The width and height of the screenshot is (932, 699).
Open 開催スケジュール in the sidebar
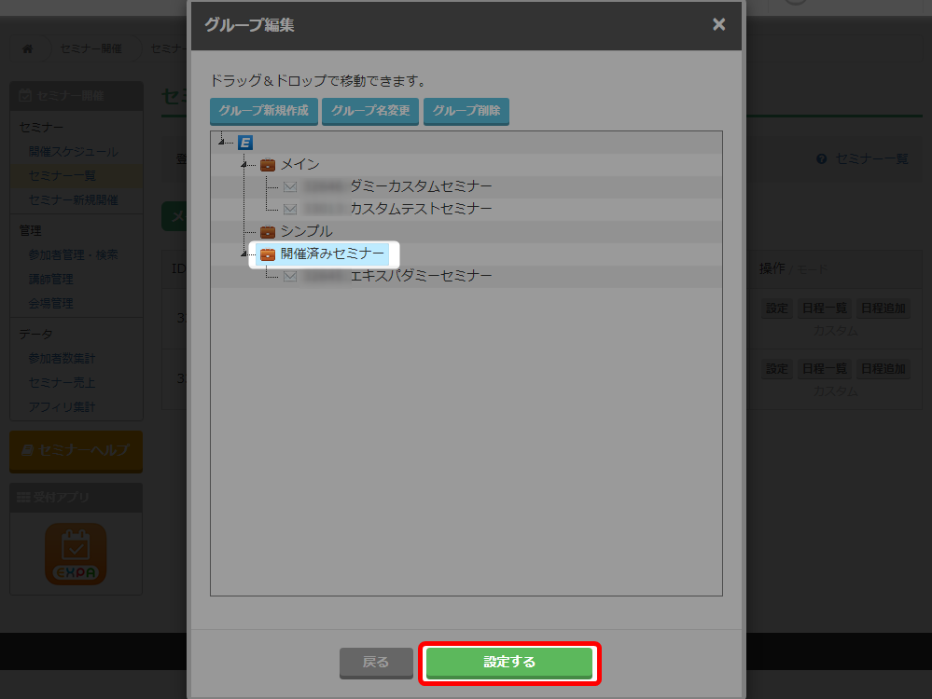coord(73,152)
